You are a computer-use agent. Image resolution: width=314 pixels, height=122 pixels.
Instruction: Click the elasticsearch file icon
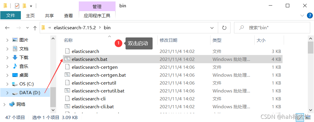pyautogui.click(x=68, y=51)
